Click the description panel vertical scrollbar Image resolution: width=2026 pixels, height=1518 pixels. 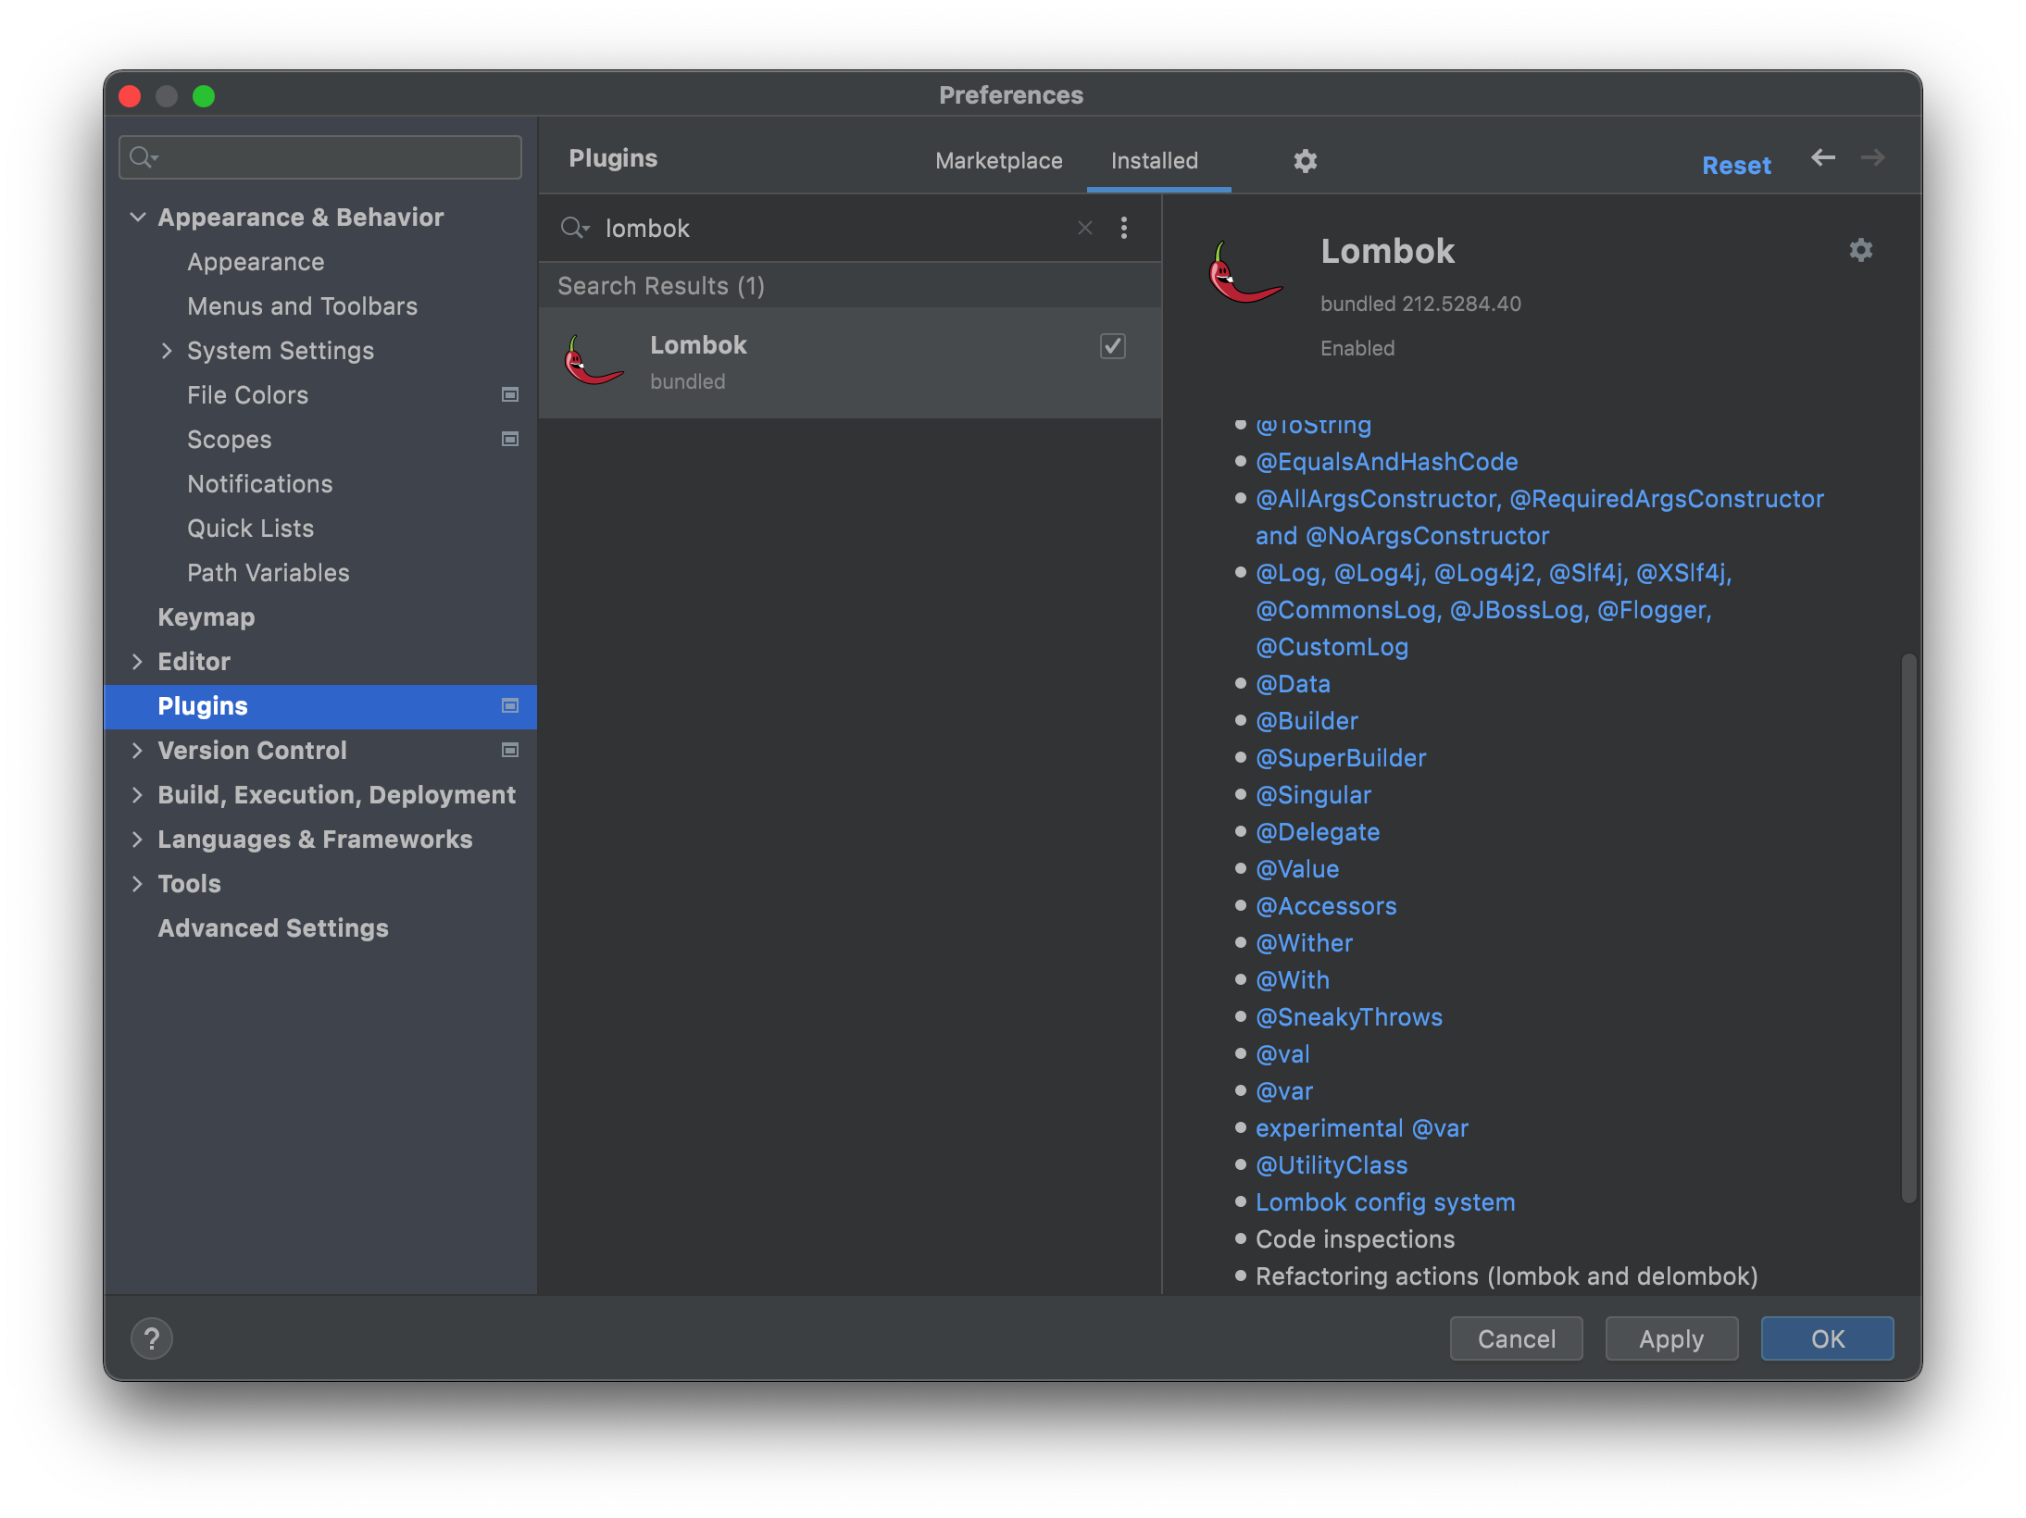(1907, 926)
